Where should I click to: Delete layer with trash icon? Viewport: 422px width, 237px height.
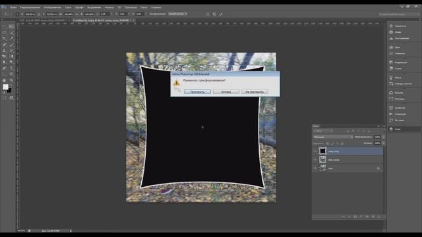point(379,217)
